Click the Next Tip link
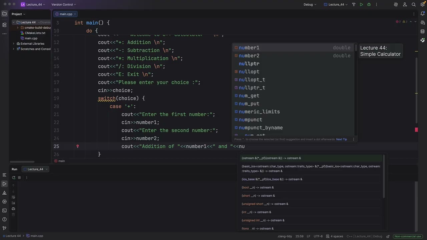The width and height of the screenshot is (427, 240). (x=341, y=139)
